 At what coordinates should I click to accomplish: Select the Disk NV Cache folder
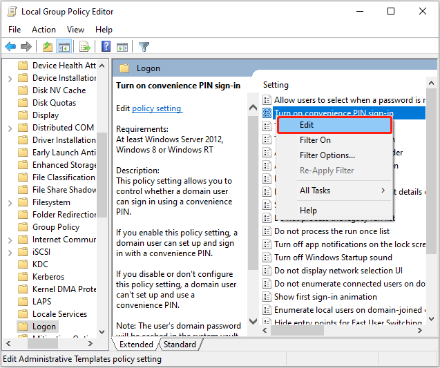(x=59, y=90)
